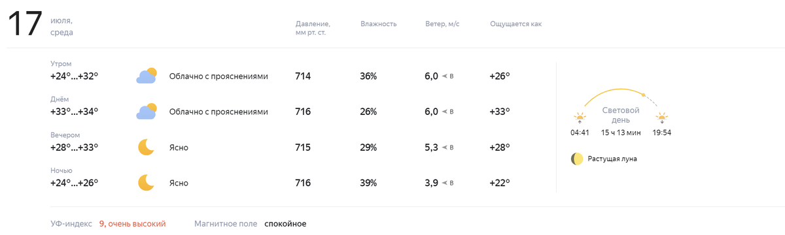Click the 'Влажность' column header
Viewport: 785px width, 235px height.
[x=379, y=24]
